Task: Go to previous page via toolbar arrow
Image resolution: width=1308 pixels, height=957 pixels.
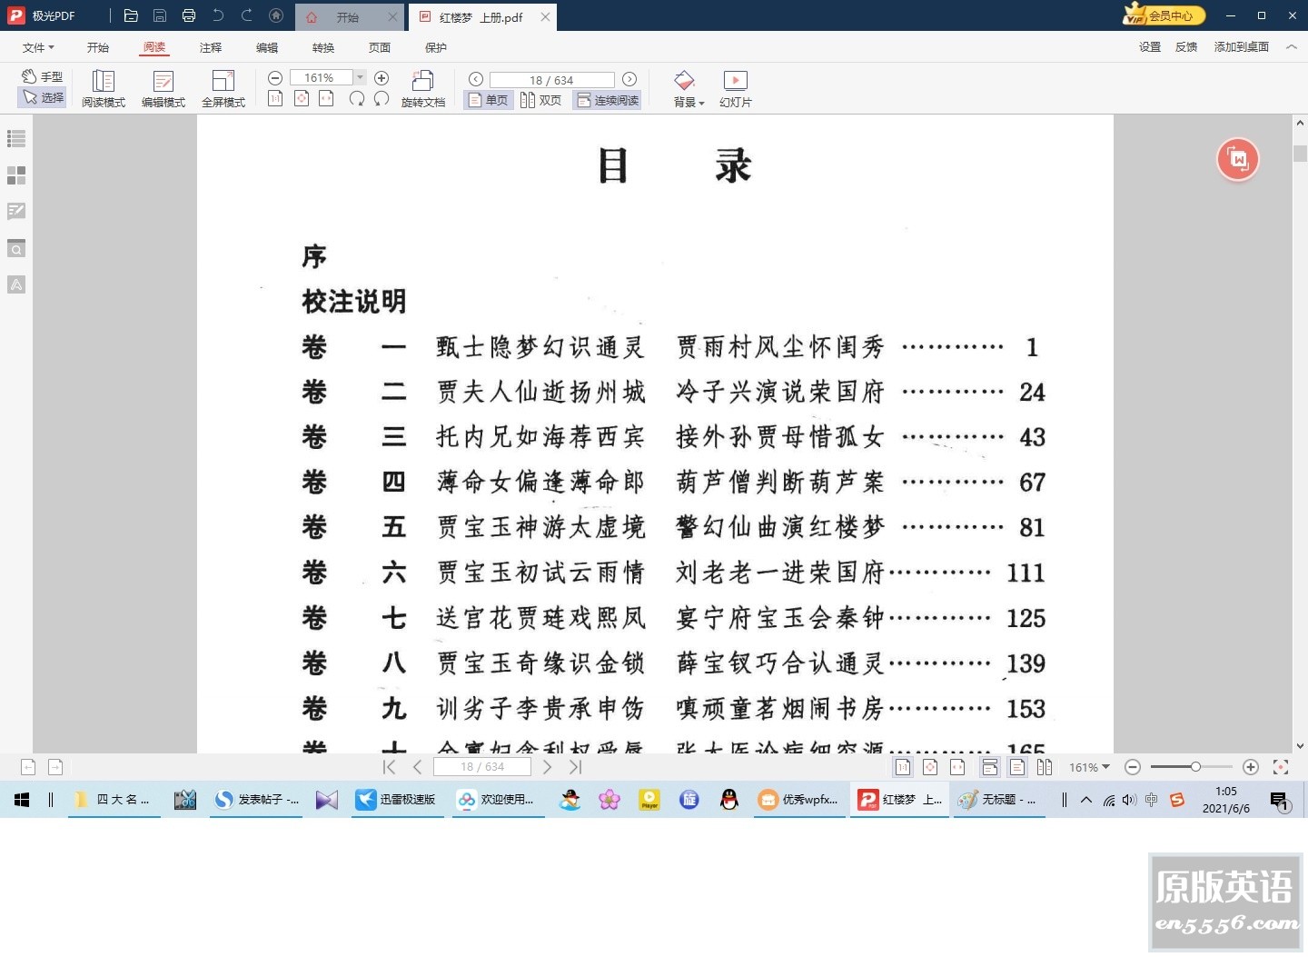Action: (x=475, y=80)
